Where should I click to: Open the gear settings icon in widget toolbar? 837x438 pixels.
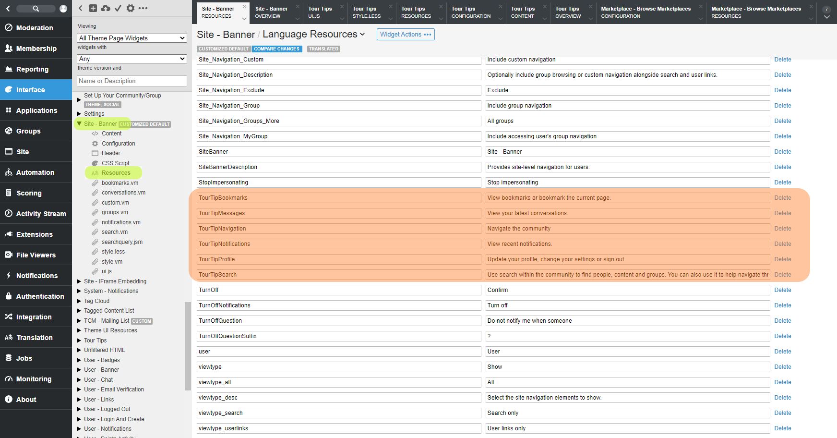tap(131, 8)
